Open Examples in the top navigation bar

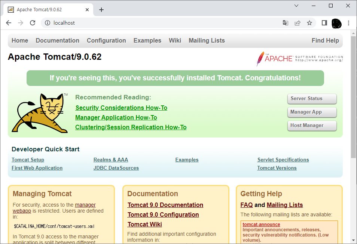click(147, 40)
